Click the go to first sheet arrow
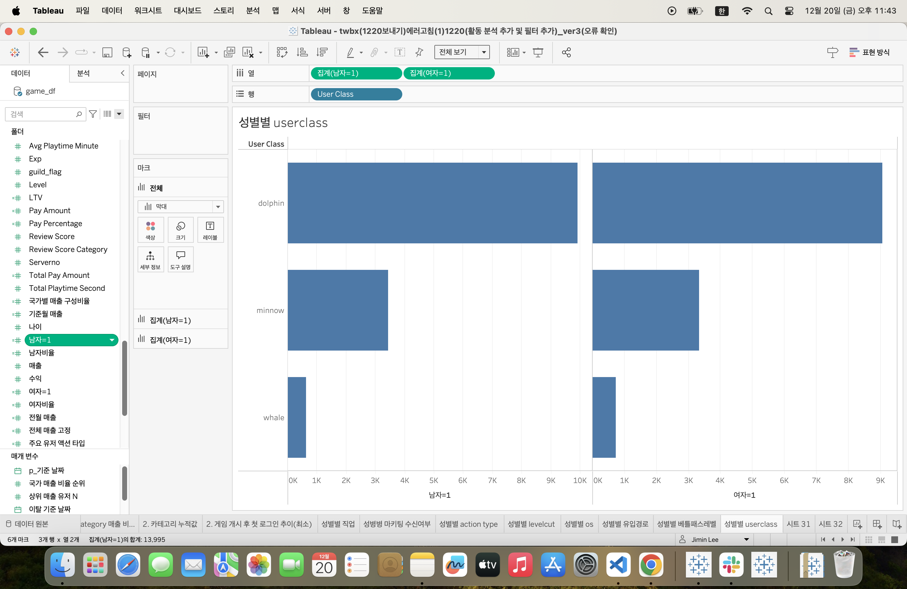Viewport: 907px width, 589px height. click(x=823, y=539)
